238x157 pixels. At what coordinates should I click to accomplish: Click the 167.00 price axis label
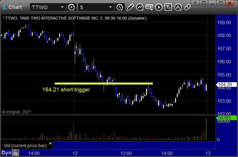point(224,49)
